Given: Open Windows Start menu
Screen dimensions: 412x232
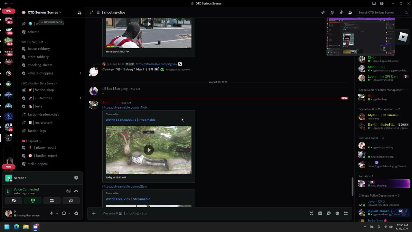Looking at the screenshot, I should [7, 227].
